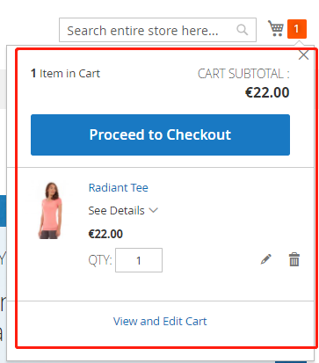Open the Radiant Tee product link
Screen dimensions: 319x363
119,187
